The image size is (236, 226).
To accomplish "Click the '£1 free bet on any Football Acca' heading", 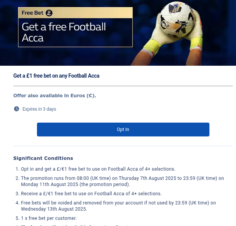I will tap(56, 76).
